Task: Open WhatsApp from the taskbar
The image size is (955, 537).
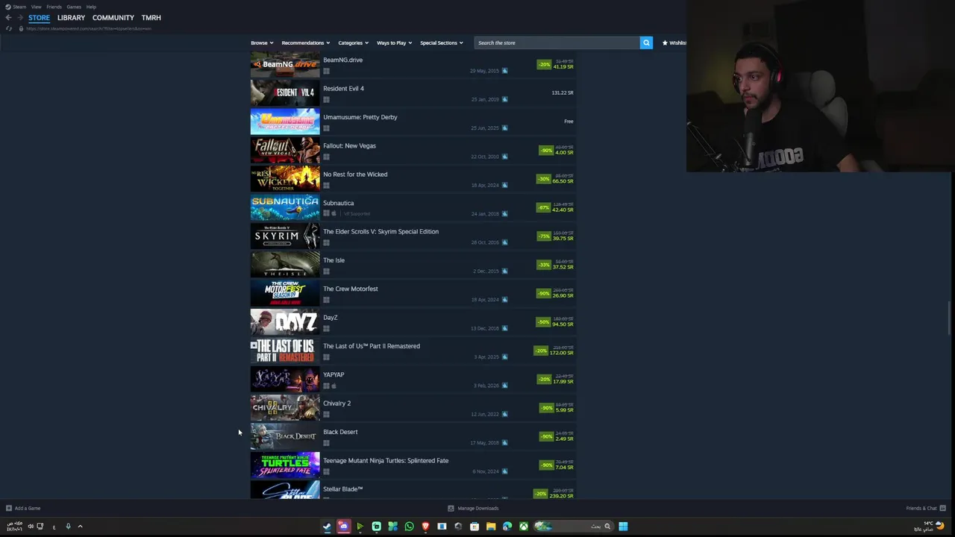Action: pos(409,527)
